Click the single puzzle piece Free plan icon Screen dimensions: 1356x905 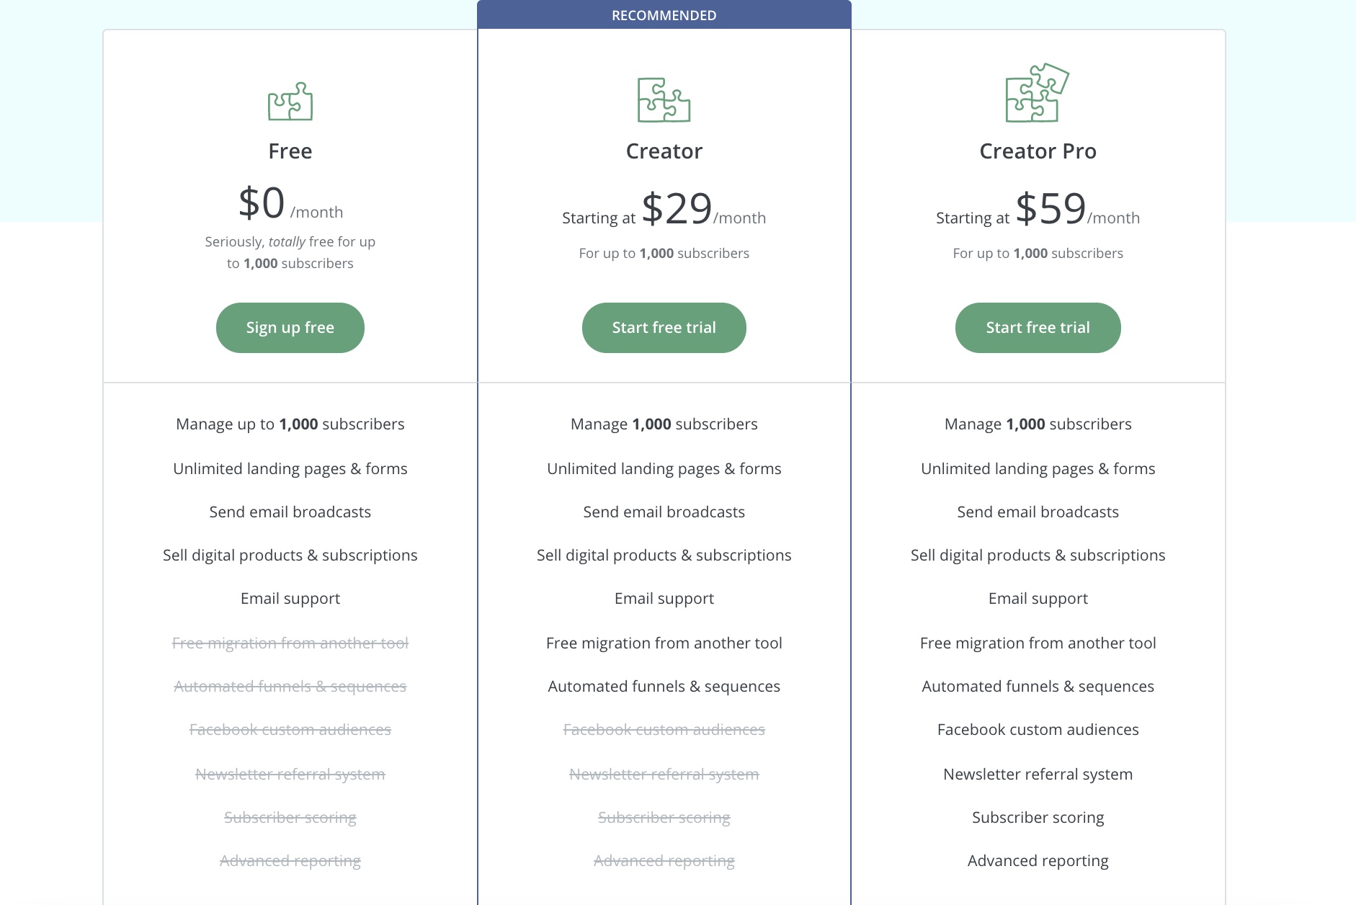coord(290,101)
